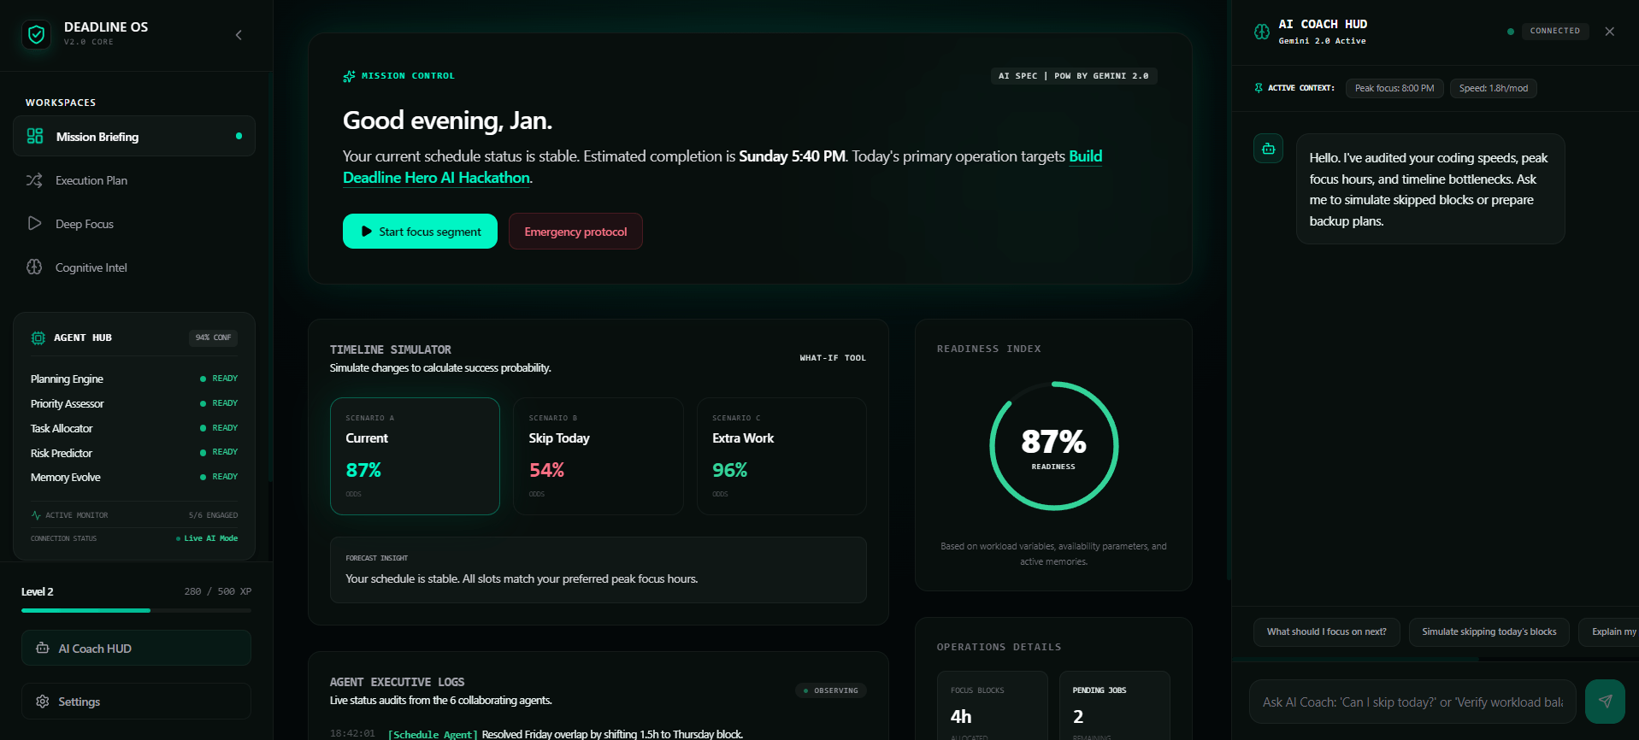Click the Live AI Mode status
Screen dimensions: 1639x740
point(208,538)
